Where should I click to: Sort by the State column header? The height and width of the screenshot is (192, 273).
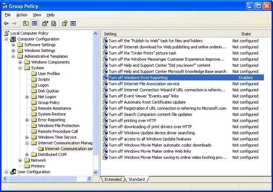pyautogui.click(x=246, y=34)
